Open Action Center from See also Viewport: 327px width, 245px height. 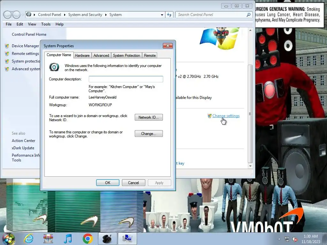[x=24, y=141]
